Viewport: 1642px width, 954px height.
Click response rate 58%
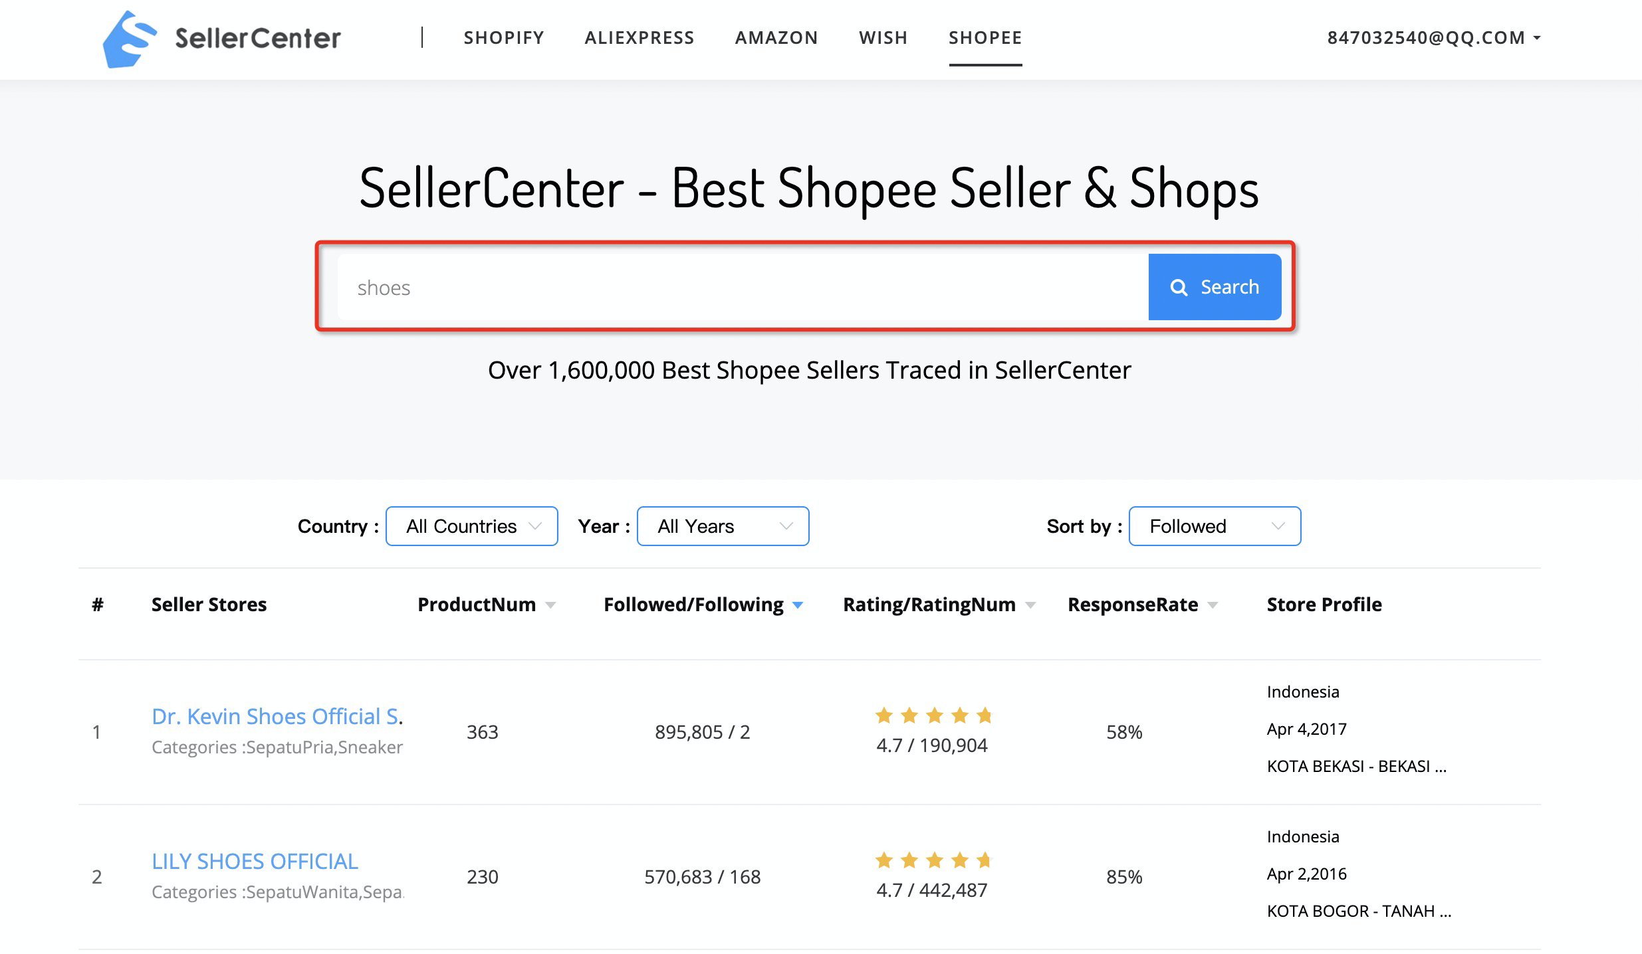pyautogui.click(x=1124, y=732)
